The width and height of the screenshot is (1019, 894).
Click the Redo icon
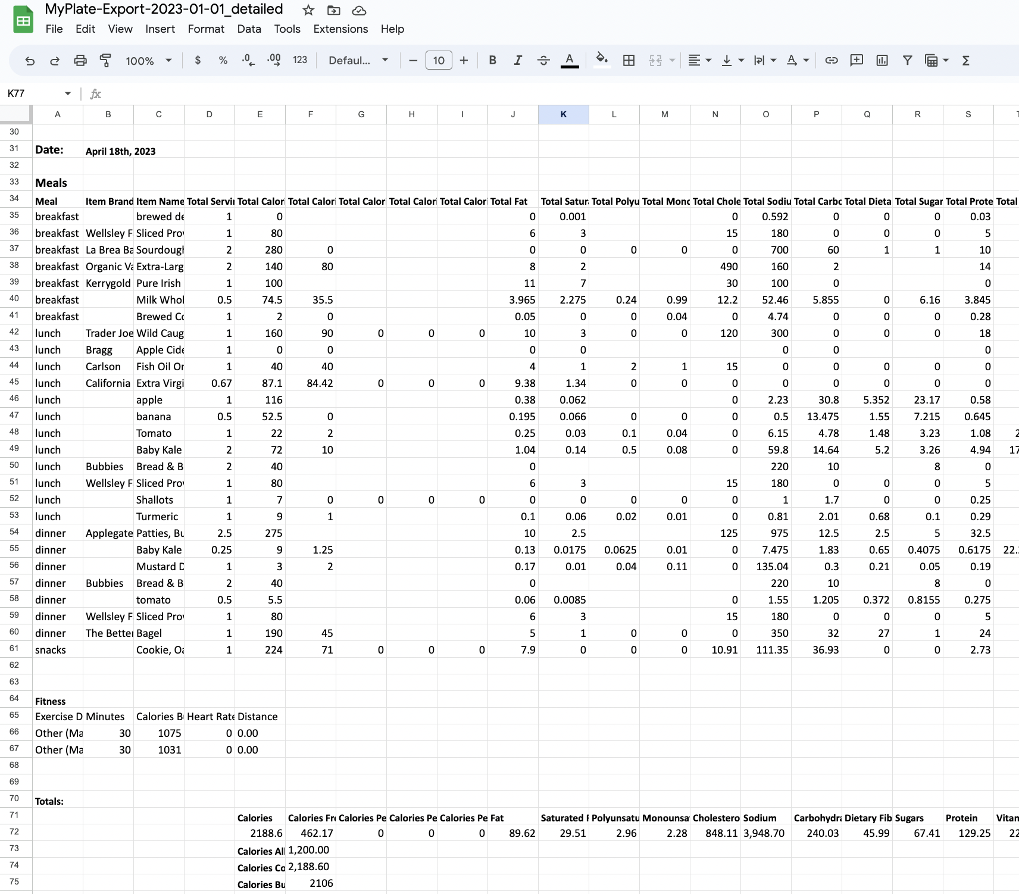pos(55,60)
